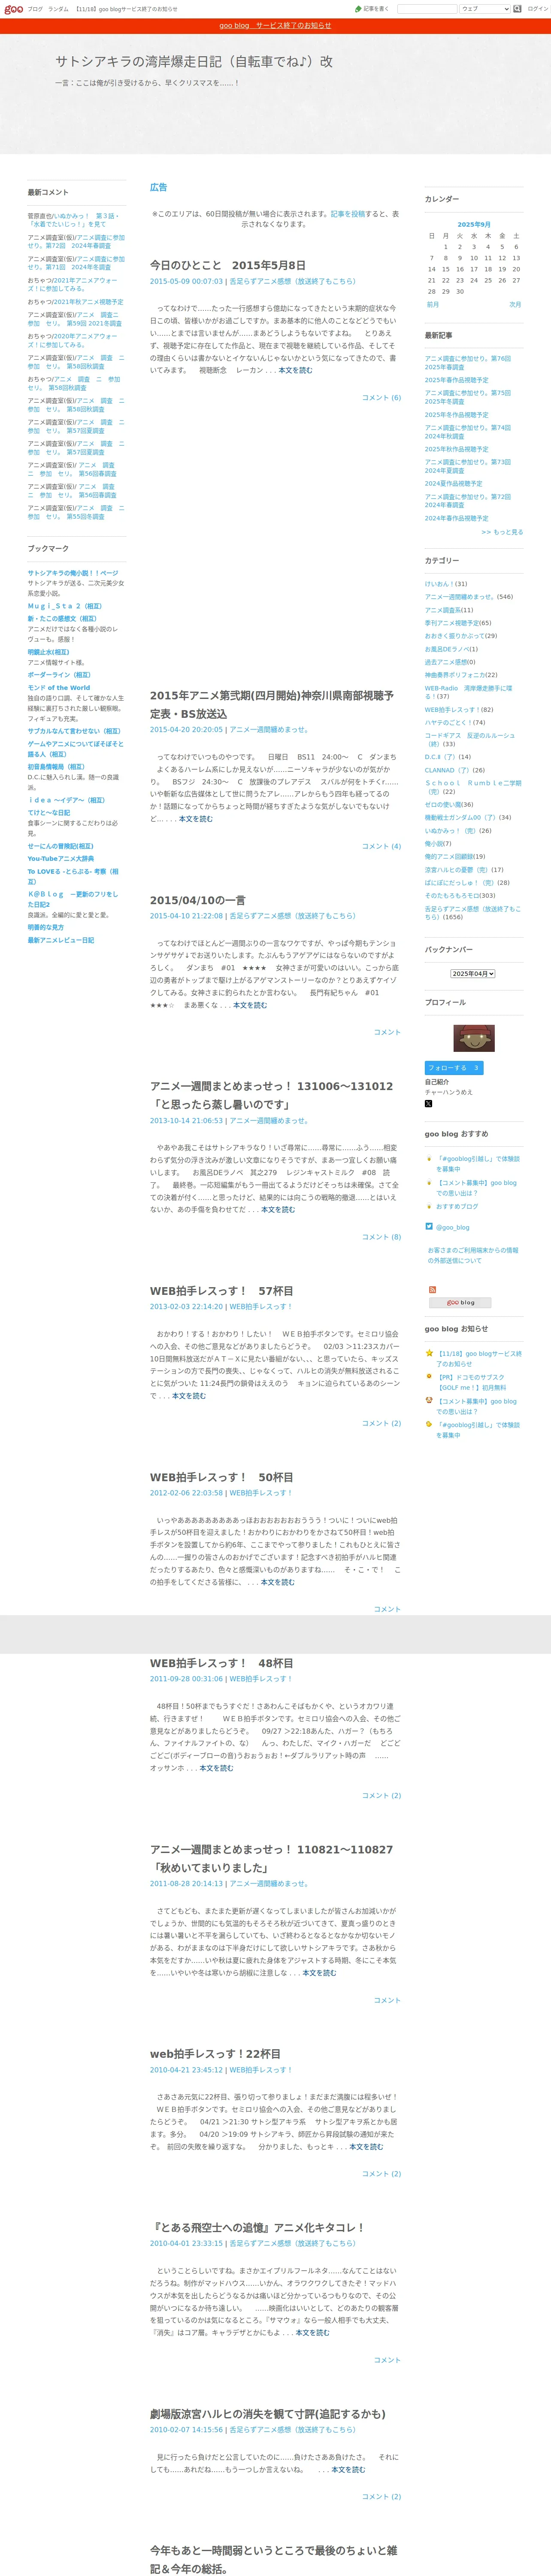Click the red goo blog サービス終了のお知らせ banner
The image size is (551, 2576).
pyautogui.click(x=275, y=26)
